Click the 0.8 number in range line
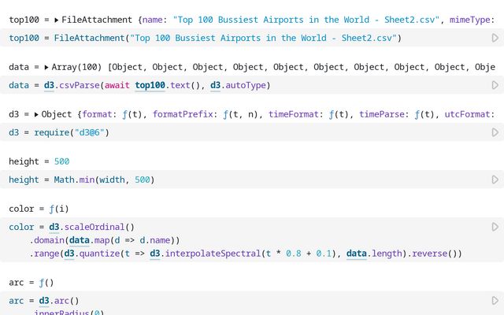Viewport: 504px width, 315px height. point(294,254)
